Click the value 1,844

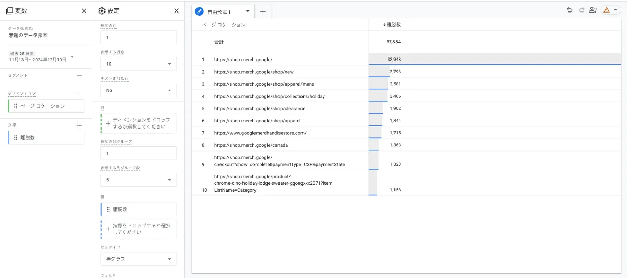396,121
